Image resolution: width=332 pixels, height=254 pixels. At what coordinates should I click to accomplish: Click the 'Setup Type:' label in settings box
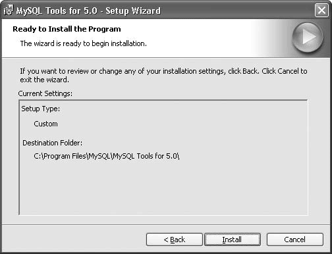pyautogui.click(x=41, y=109)
